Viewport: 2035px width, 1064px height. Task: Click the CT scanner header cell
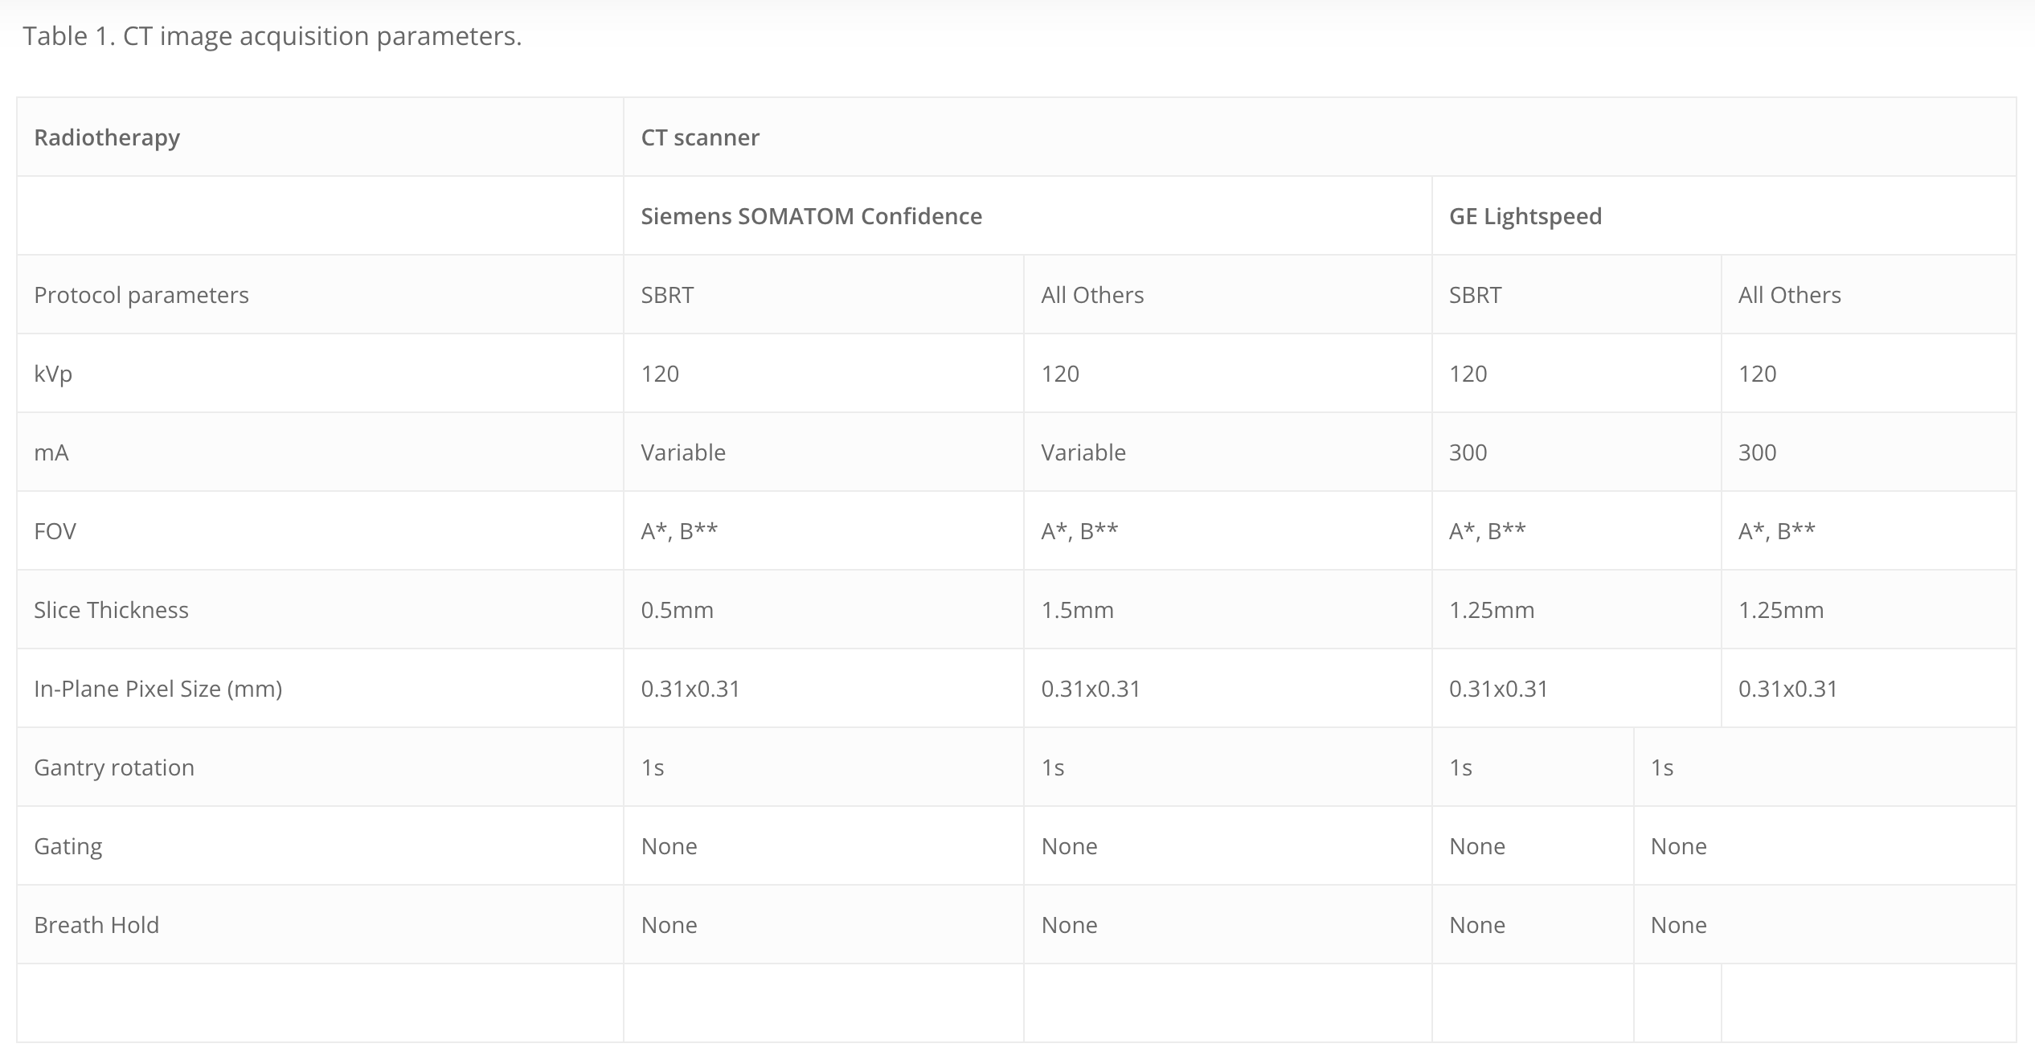(1320, 137)
